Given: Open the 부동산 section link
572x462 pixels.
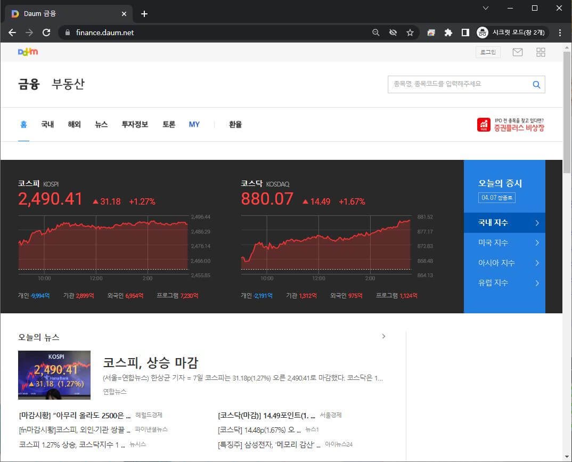Looking at the screenshot, I should (68, 84).
